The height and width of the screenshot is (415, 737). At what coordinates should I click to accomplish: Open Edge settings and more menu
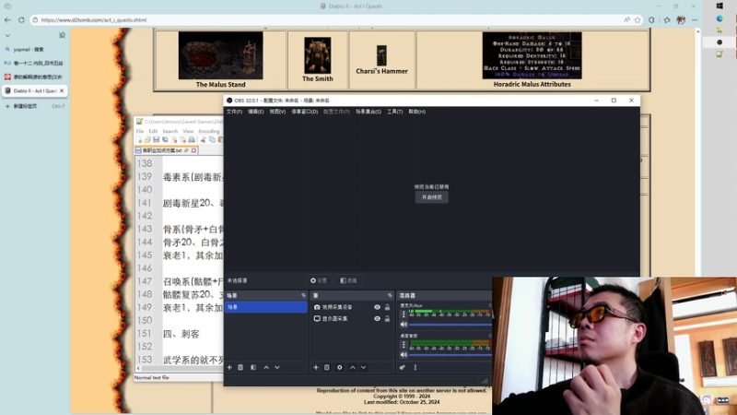695,19
